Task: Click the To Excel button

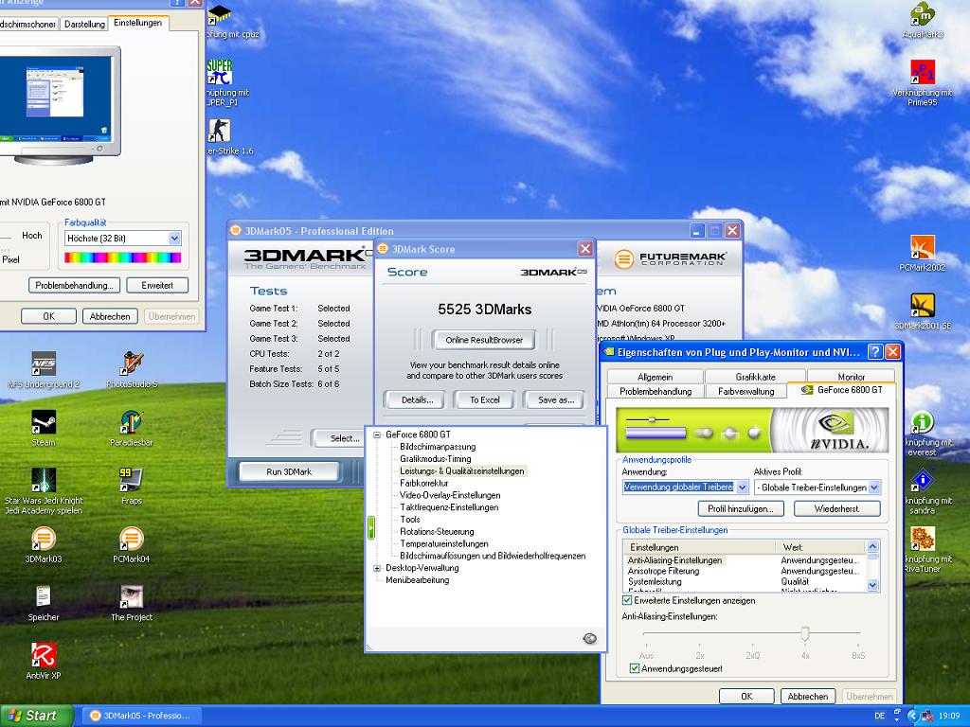Action: click(484, 400)
